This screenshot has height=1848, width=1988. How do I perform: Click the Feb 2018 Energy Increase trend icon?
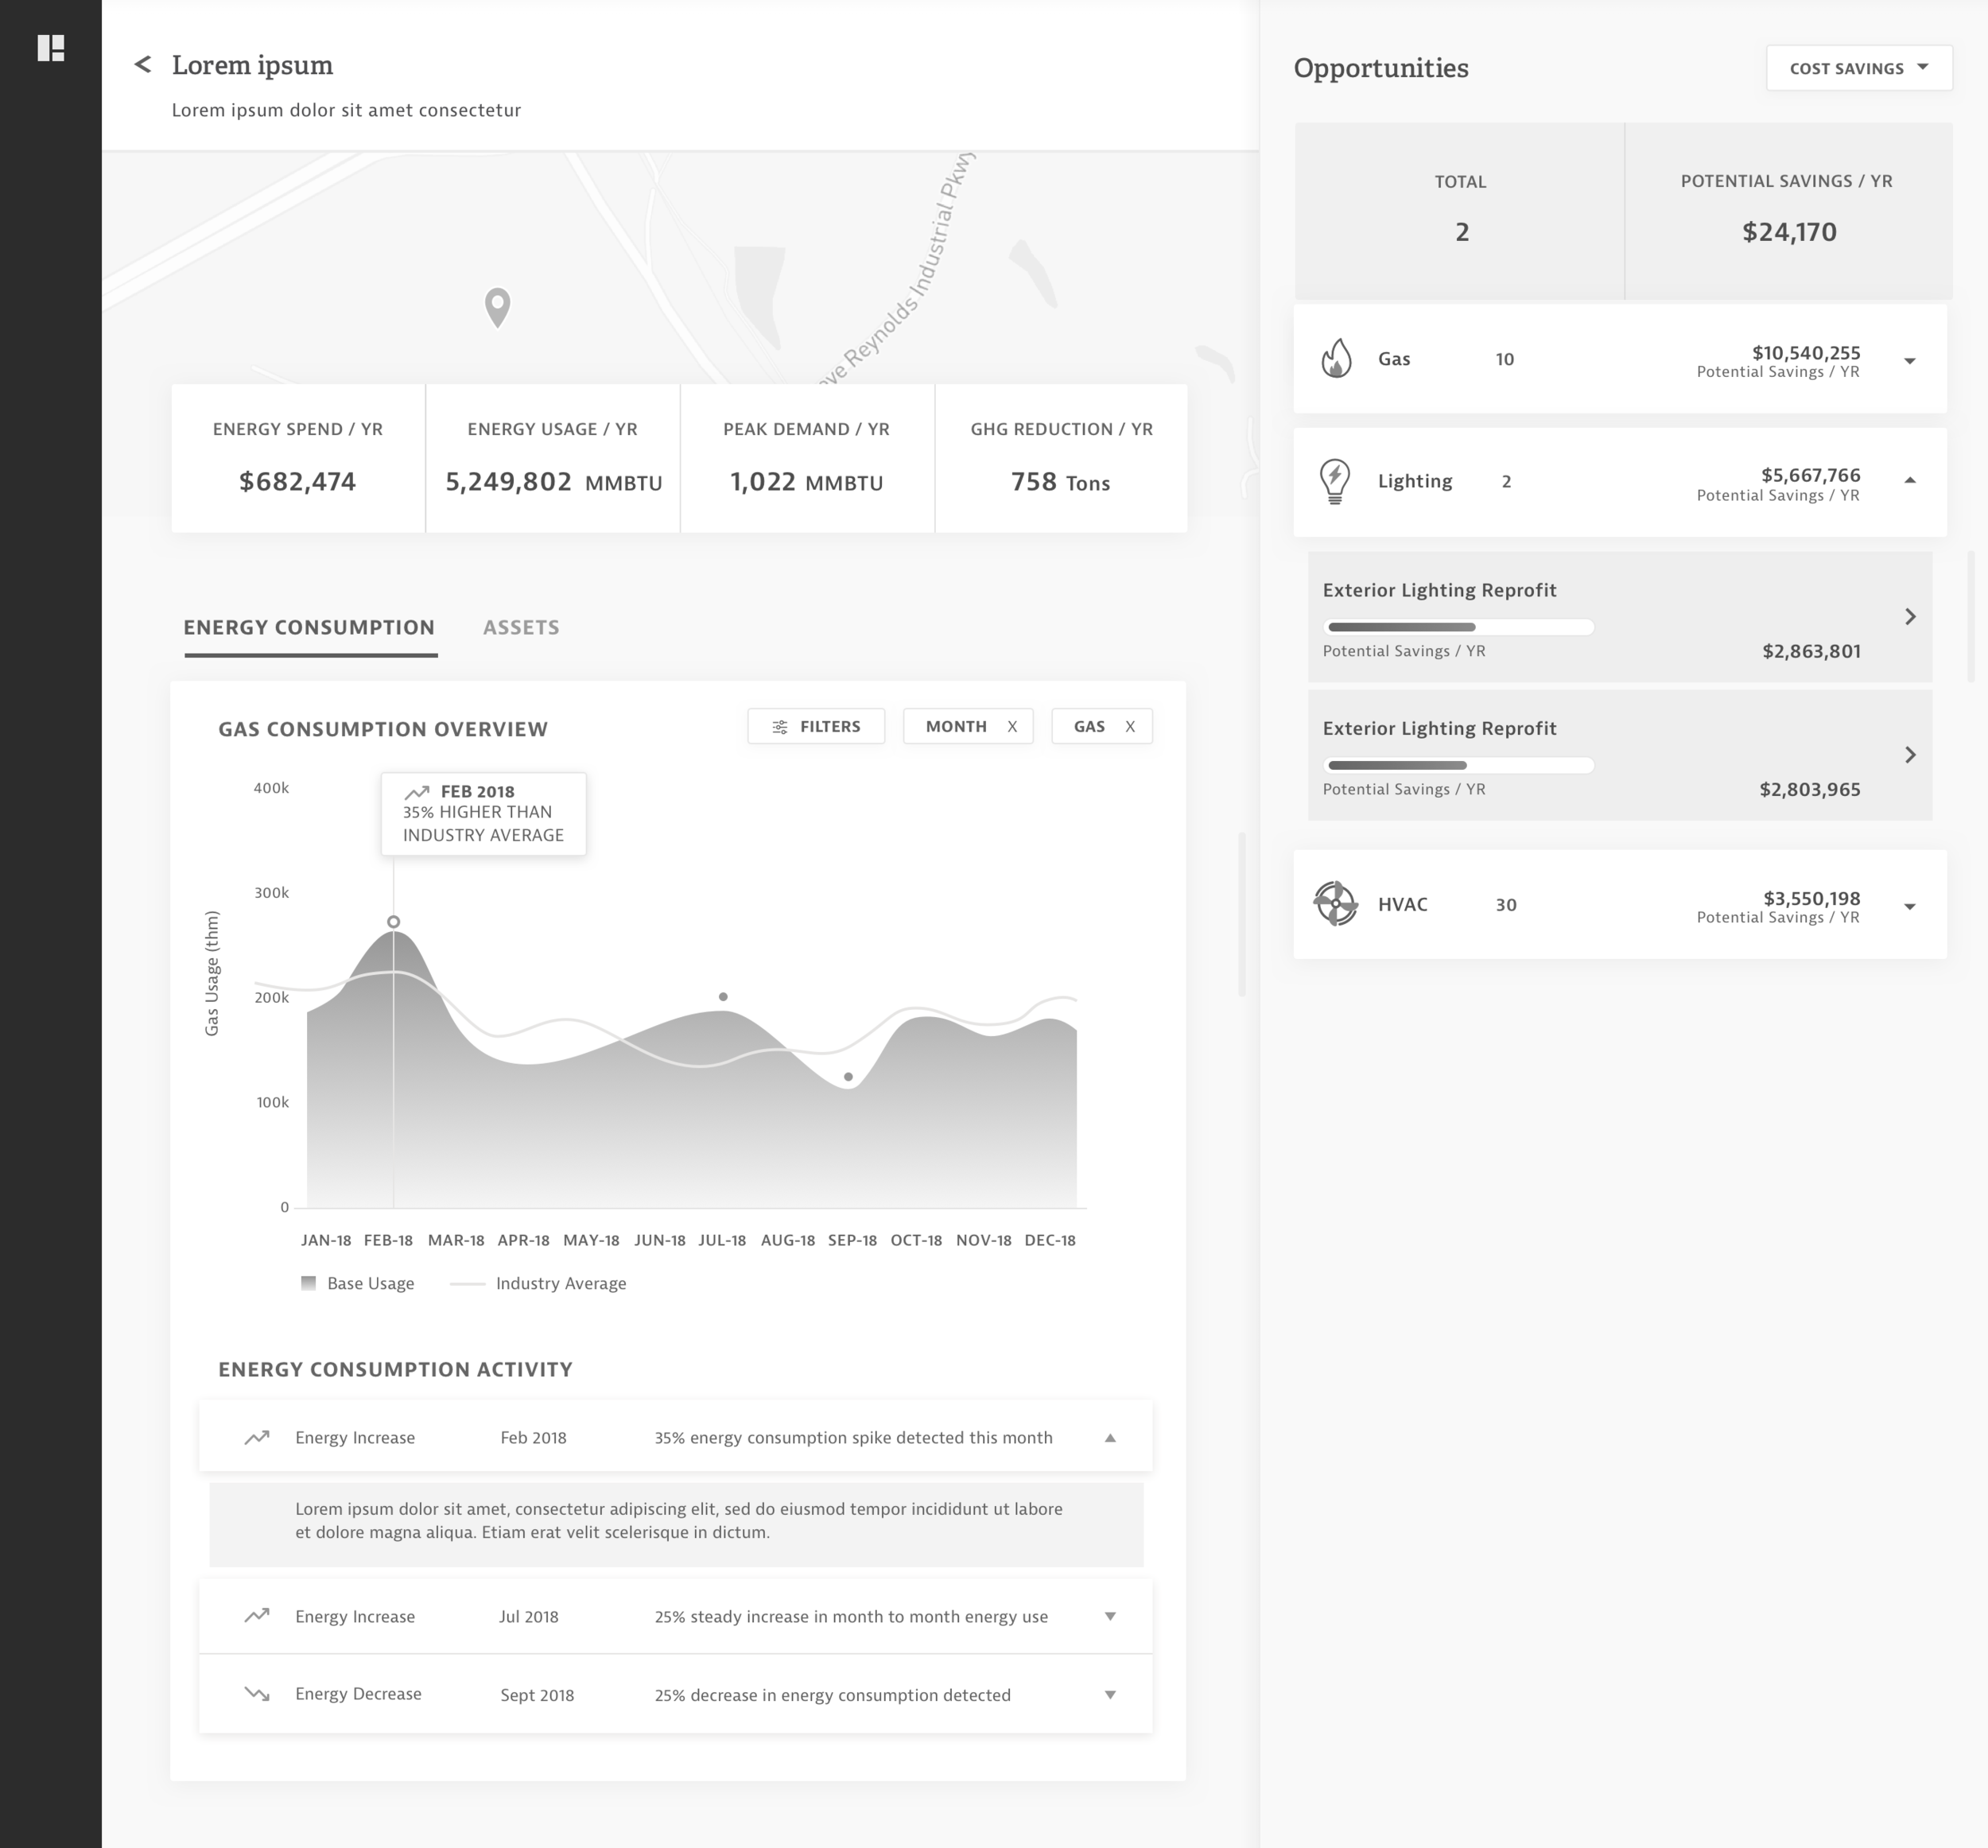(x=257, y=1437)
